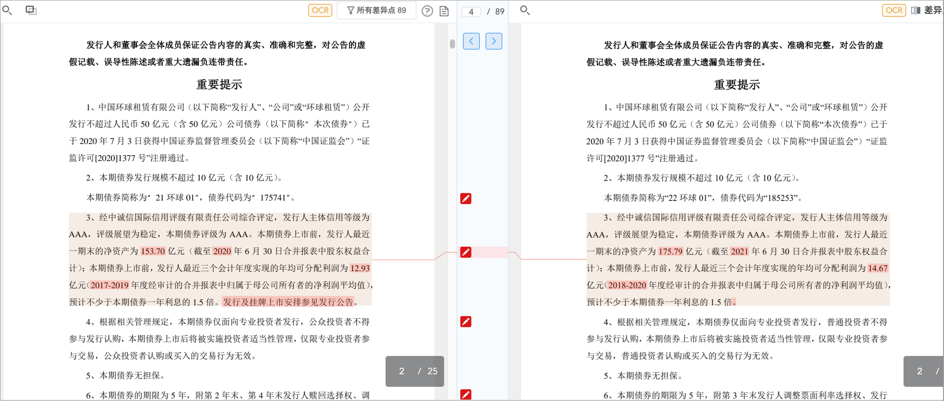
Task: Open search in the right document panel
Action: click(x=525, y=10)
